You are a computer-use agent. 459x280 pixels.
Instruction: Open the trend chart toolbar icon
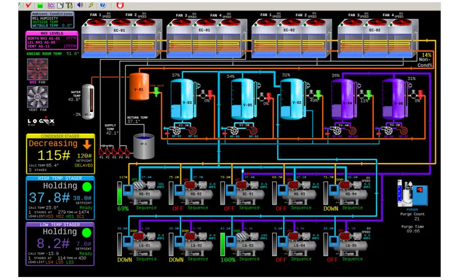(x=51, y=5)
